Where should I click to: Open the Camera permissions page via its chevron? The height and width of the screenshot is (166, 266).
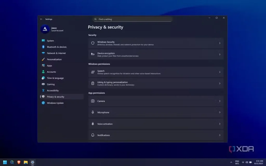220,101
